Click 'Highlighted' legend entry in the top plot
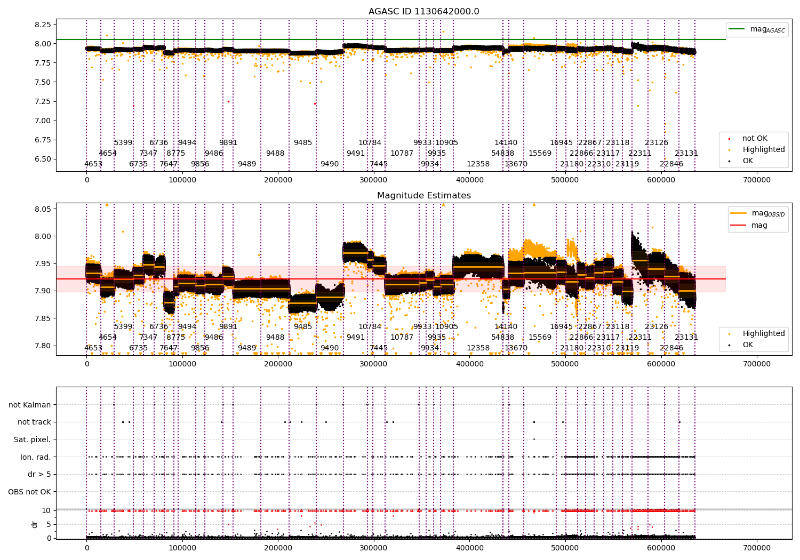 (757, 150)
